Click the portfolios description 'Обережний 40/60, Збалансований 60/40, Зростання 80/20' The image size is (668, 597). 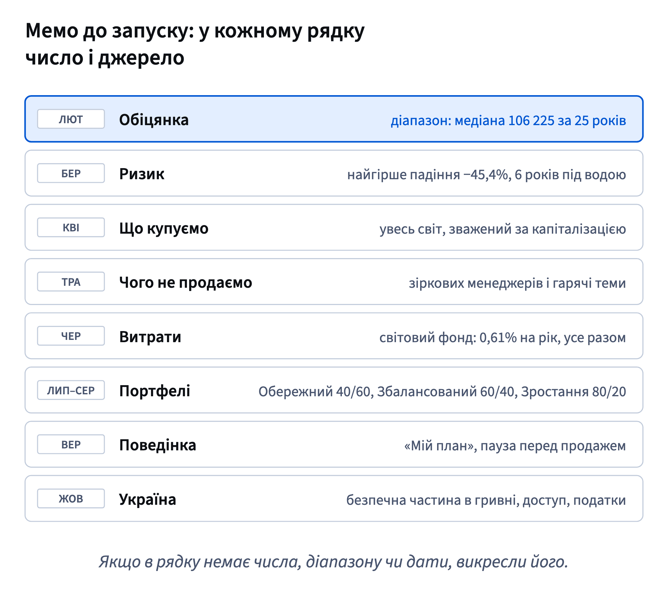click(443, 392)
